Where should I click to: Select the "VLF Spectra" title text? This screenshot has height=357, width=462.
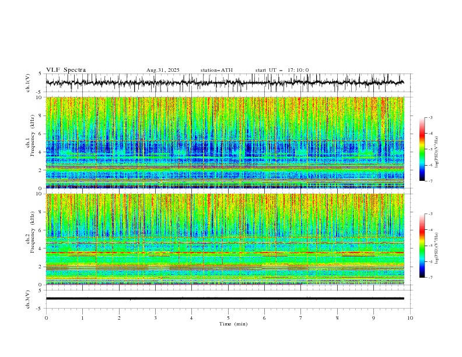[66, 70]
